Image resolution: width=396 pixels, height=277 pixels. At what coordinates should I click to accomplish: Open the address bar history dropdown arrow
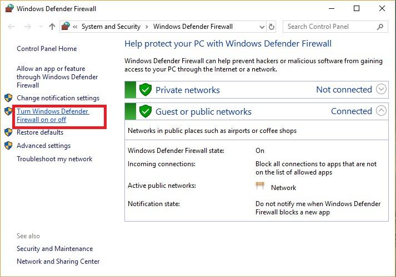click(262, 27)
